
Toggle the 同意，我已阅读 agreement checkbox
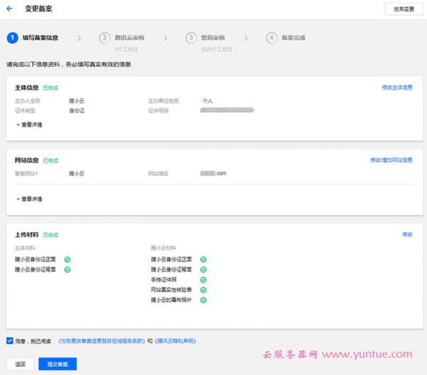click(9, 340)
